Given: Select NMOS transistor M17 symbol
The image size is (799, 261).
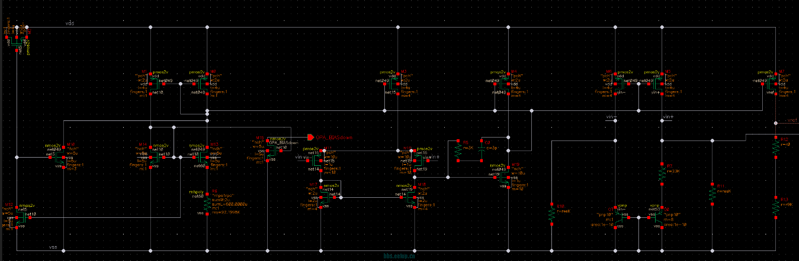Looking at the screenshot, I should click(x=324, y=198).
